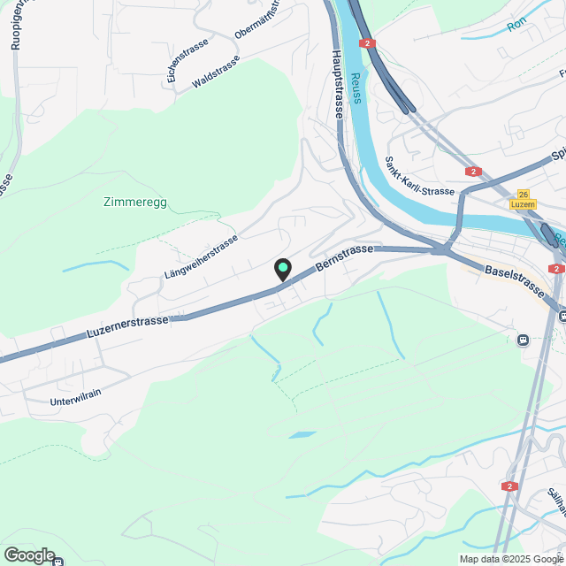Click the transit station icon south of Baselstrasse
Image resolution: width=566 pixels, height=566 pixels.
click(523, 340)
